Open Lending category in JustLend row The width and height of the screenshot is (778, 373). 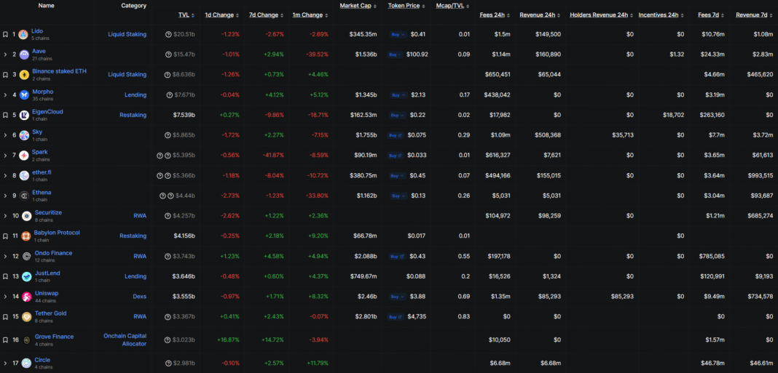135,276
